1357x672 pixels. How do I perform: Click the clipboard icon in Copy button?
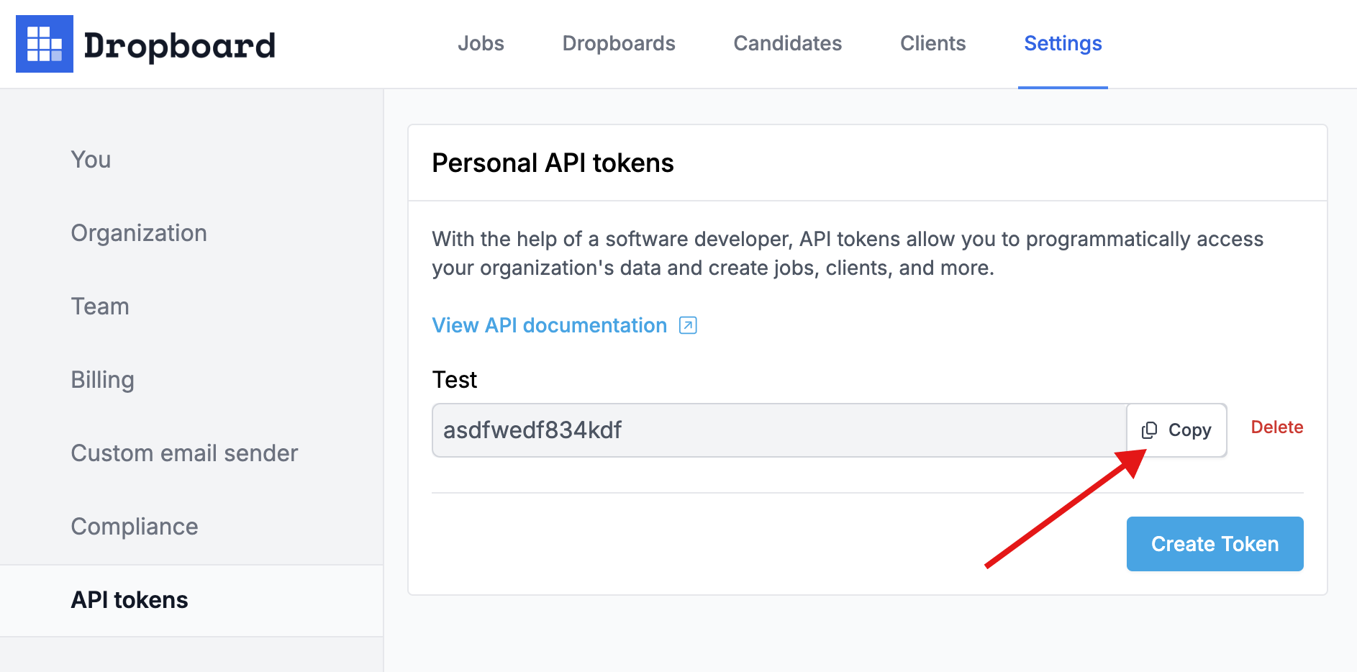1149,430
